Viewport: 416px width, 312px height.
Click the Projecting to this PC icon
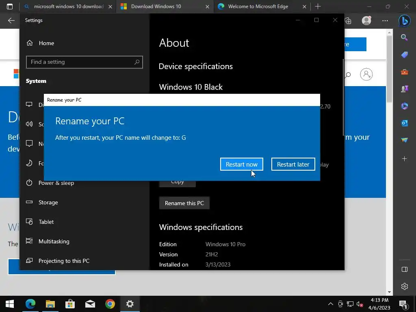pyautogui.click(x=29, y=260)
